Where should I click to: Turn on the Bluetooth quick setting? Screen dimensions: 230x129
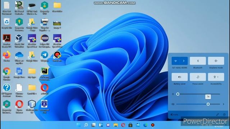(198, 61)
